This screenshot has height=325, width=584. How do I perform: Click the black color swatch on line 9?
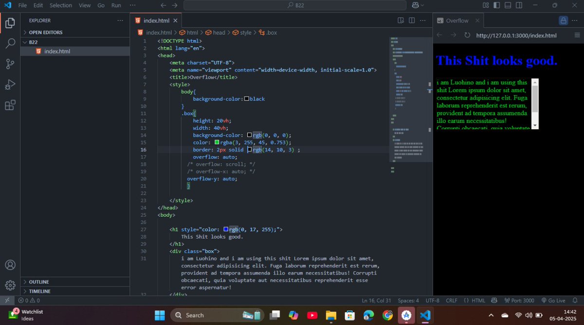[x=247, y=99]
